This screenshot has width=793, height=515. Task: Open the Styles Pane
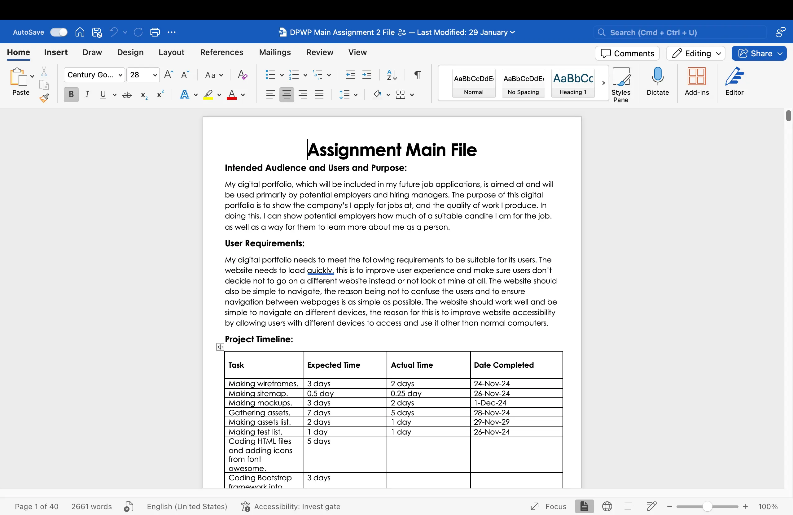click(621, 83)
